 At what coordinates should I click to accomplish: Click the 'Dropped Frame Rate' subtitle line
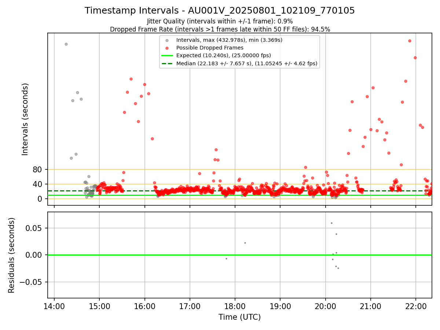(220, 29)
